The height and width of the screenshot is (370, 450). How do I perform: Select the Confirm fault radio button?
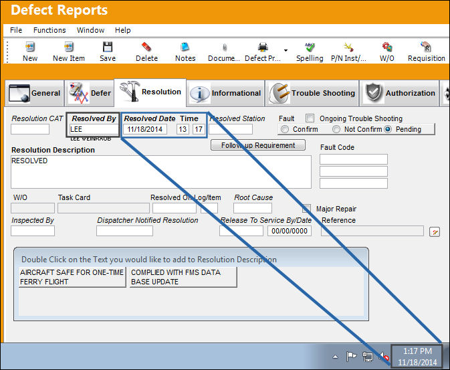point(285,129)
